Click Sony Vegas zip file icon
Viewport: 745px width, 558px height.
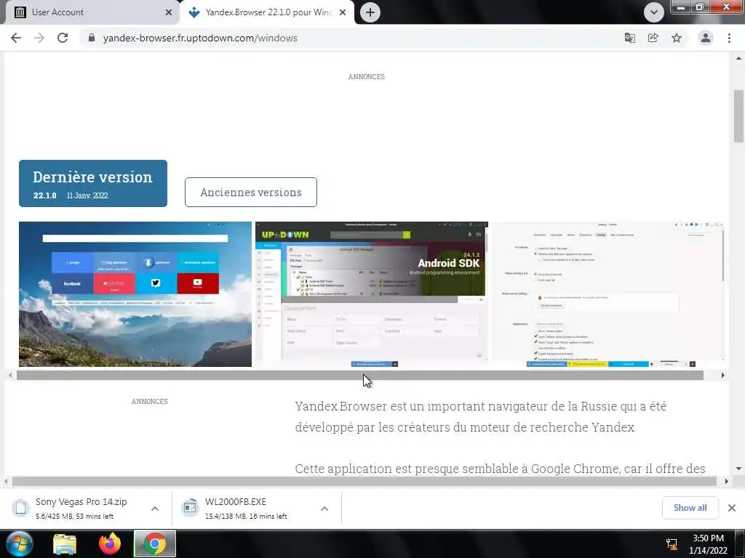(21, 508)
